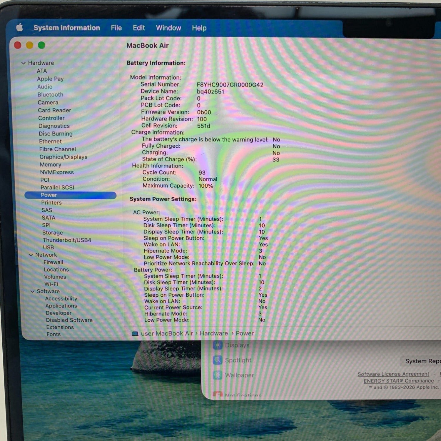Viewport: 441px width, 441px height.
Task: Select SATA in the sidebar
Action: click(49, 218)
